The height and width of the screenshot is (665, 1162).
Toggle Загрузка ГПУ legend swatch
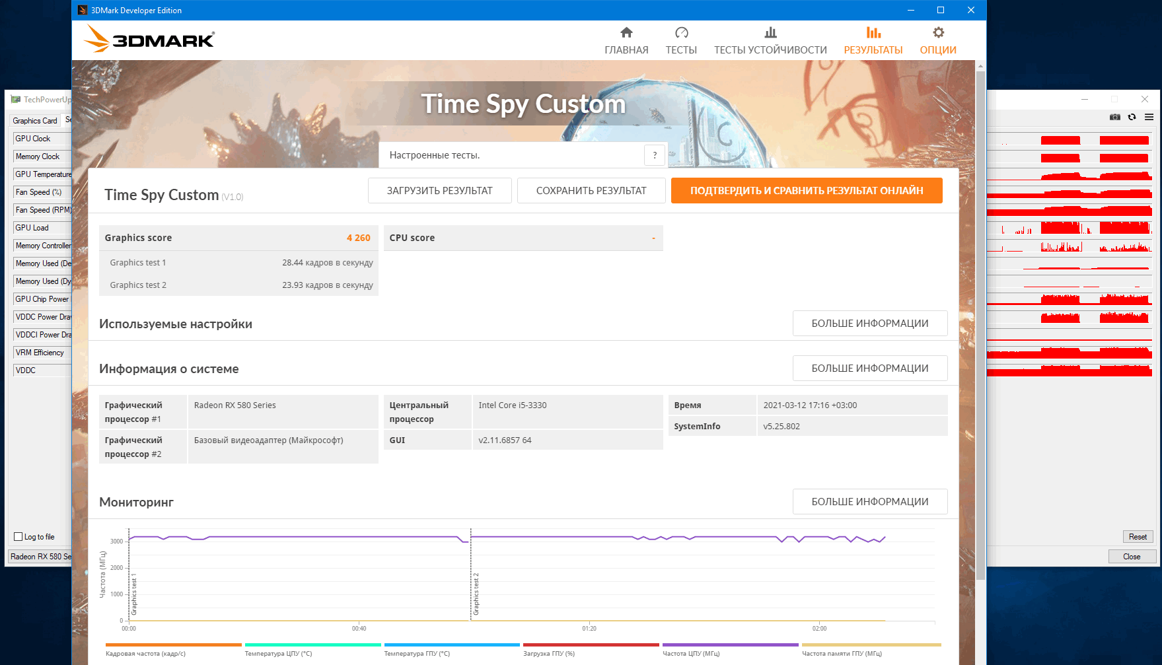click(591, 645)
